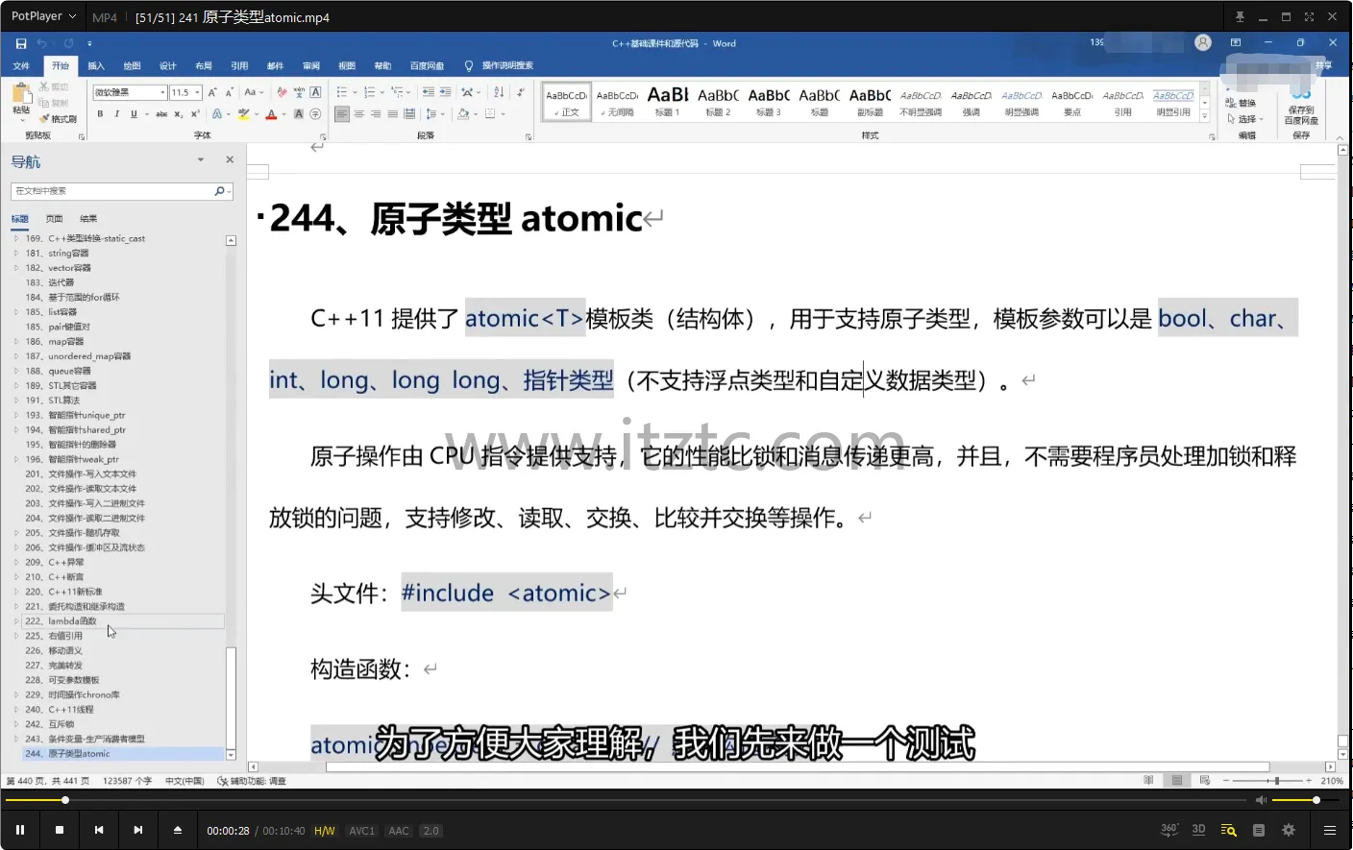
Task: Select the Bold formatting icon
Action: click(x=101, y=113)
